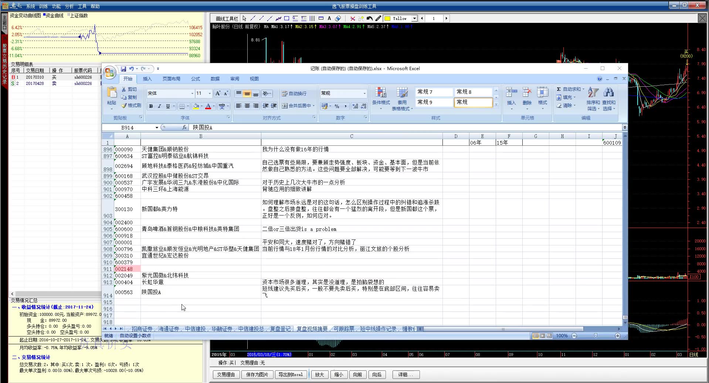Switch to page layout view in status bar
This screenshot has height=383, width=709.
tap(542, 336)
